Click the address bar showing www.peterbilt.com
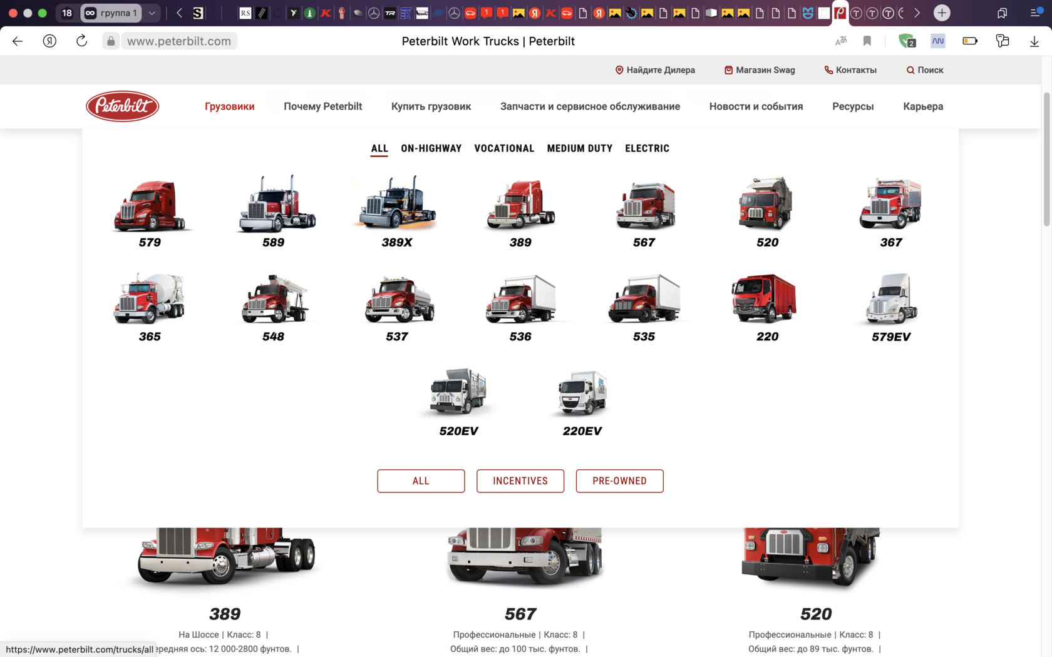Image resolution: width=1052 pixels, height=657 pixels. [x=179, y=41]
